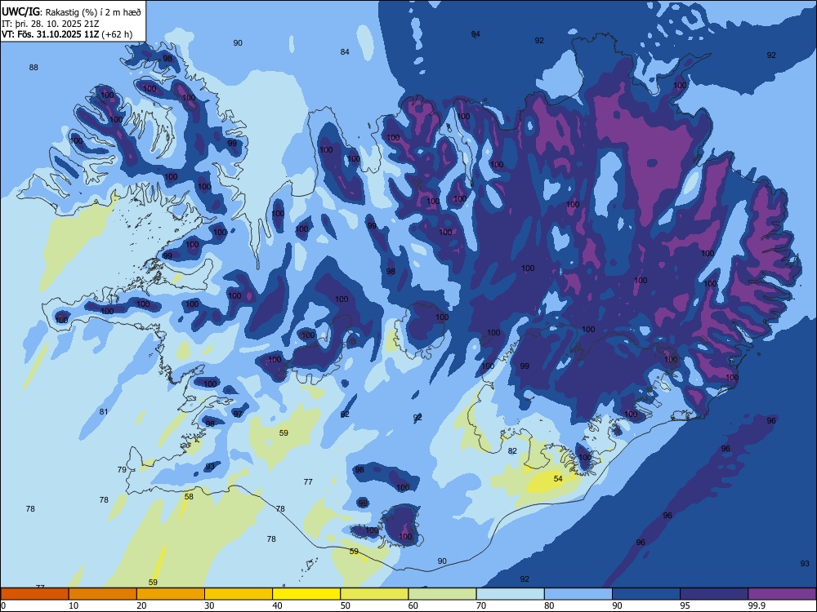
Task: Click the humidity value 79 on the map
Action: point(122,469)
